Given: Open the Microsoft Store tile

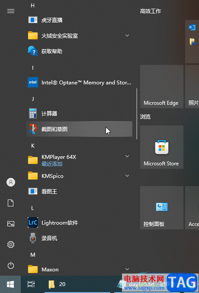Looking at the screenshot, I should coord(162,147).
